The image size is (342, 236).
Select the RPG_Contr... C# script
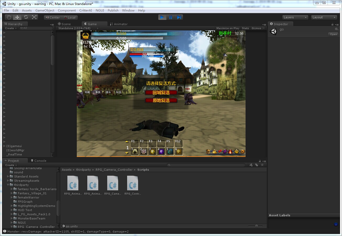click(x=133, y=185)
